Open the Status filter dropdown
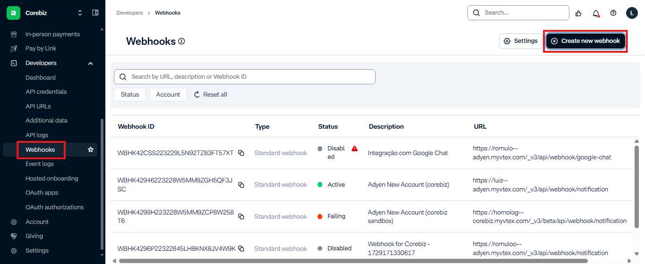 tap(130, 94)
